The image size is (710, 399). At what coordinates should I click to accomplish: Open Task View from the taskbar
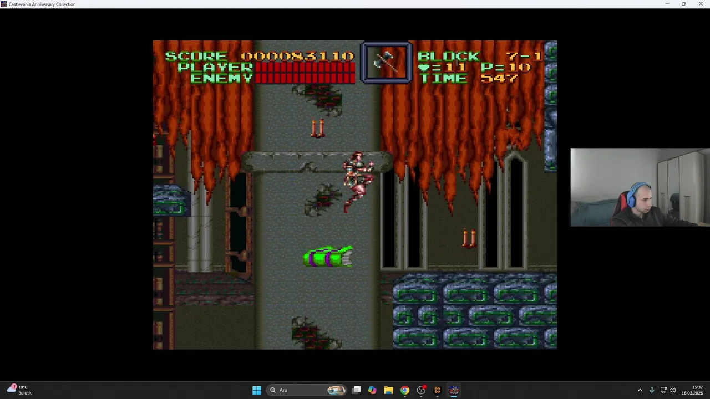pyautogui.click(x=357, y=390)
